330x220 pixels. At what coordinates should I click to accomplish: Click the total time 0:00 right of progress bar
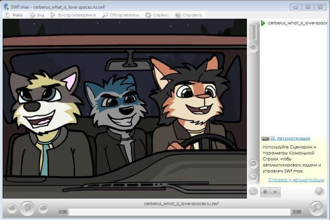tap(297, 212)
